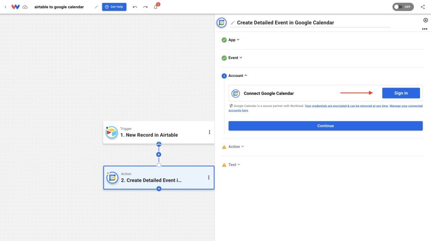The image size is (431, 241).
Task: Select the Create Detailed Event action card
Action: coord(159,177)
